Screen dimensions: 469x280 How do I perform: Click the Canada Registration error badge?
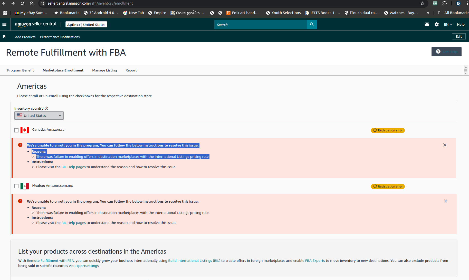point(388,130)
